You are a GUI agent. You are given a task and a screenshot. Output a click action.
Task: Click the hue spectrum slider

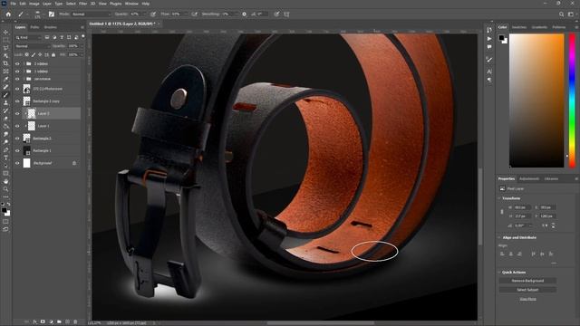(572, 101)
